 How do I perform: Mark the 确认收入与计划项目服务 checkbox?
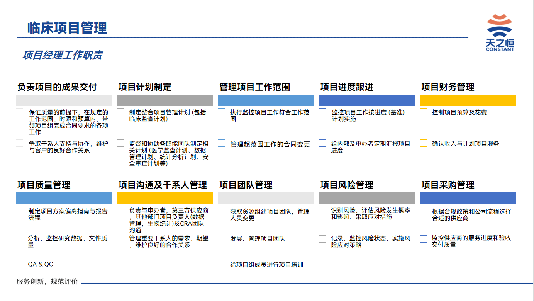[423, 143]
